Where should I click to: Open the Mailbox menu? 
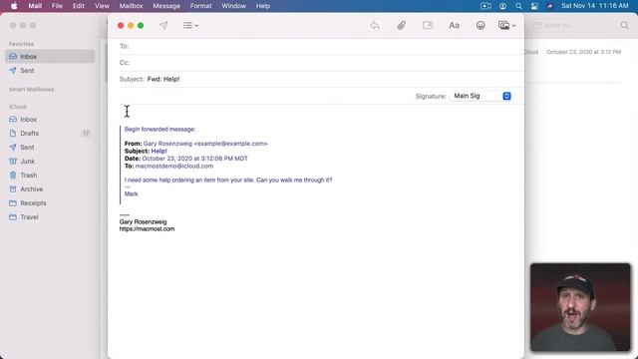point(131,6)
